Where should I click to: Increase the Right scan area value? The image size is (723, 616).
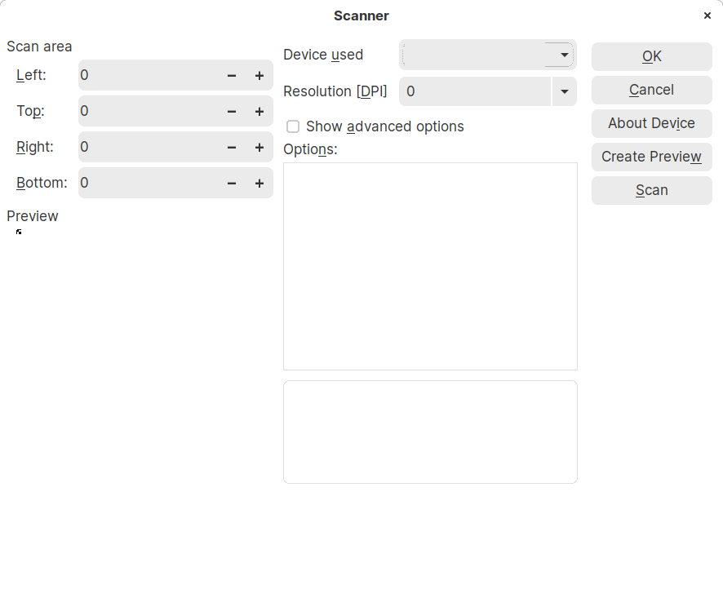[x=259, y=147]
